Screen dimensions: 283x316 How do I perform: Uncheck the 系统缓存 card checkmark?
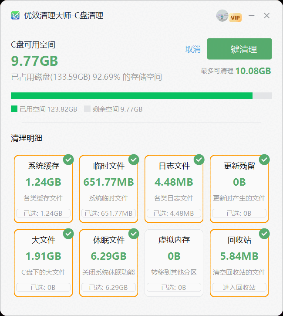pyautogui.click(x=68, y=160)
